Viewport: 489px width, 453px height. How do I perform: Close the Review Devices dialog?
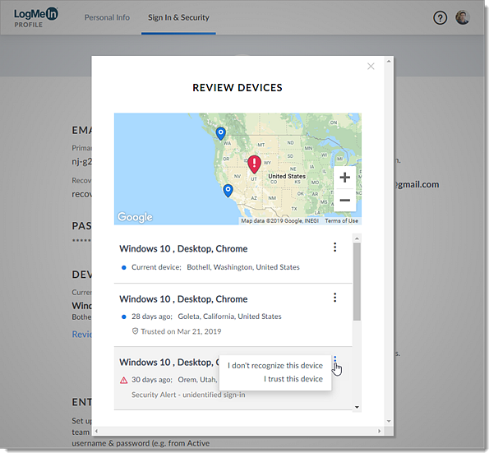pyautogui.click(x=371, y=66)
